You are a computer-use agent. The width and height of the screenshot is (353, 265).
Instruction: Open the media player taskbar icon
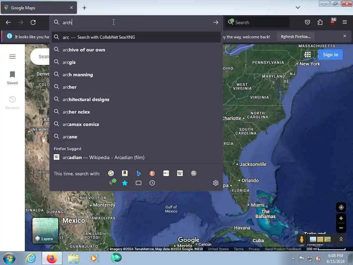click(x=94, y=258)
